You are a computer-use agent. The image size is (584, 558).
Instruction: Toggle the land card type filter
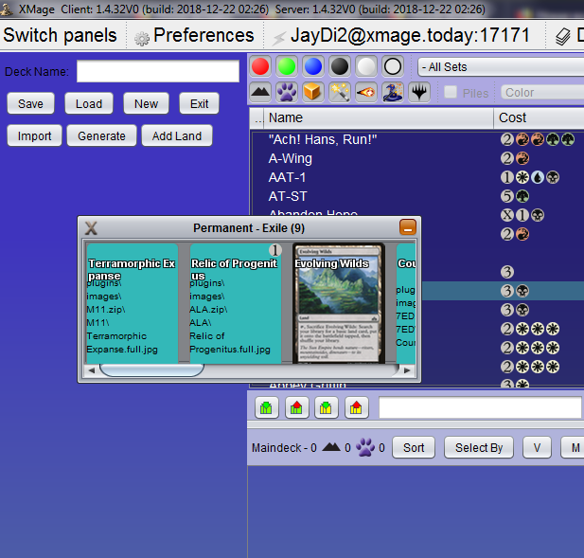(x=260, y=92)
